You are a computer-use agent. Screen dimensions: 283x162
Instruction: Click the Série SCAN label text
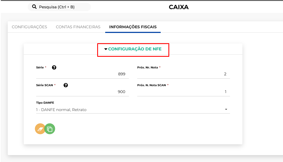pyautogui.click(x=44, y=85)
